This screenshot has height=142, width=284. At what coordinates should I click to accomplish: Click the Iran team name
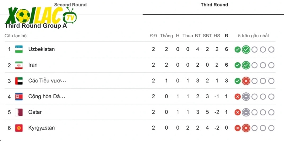point(33,65)
